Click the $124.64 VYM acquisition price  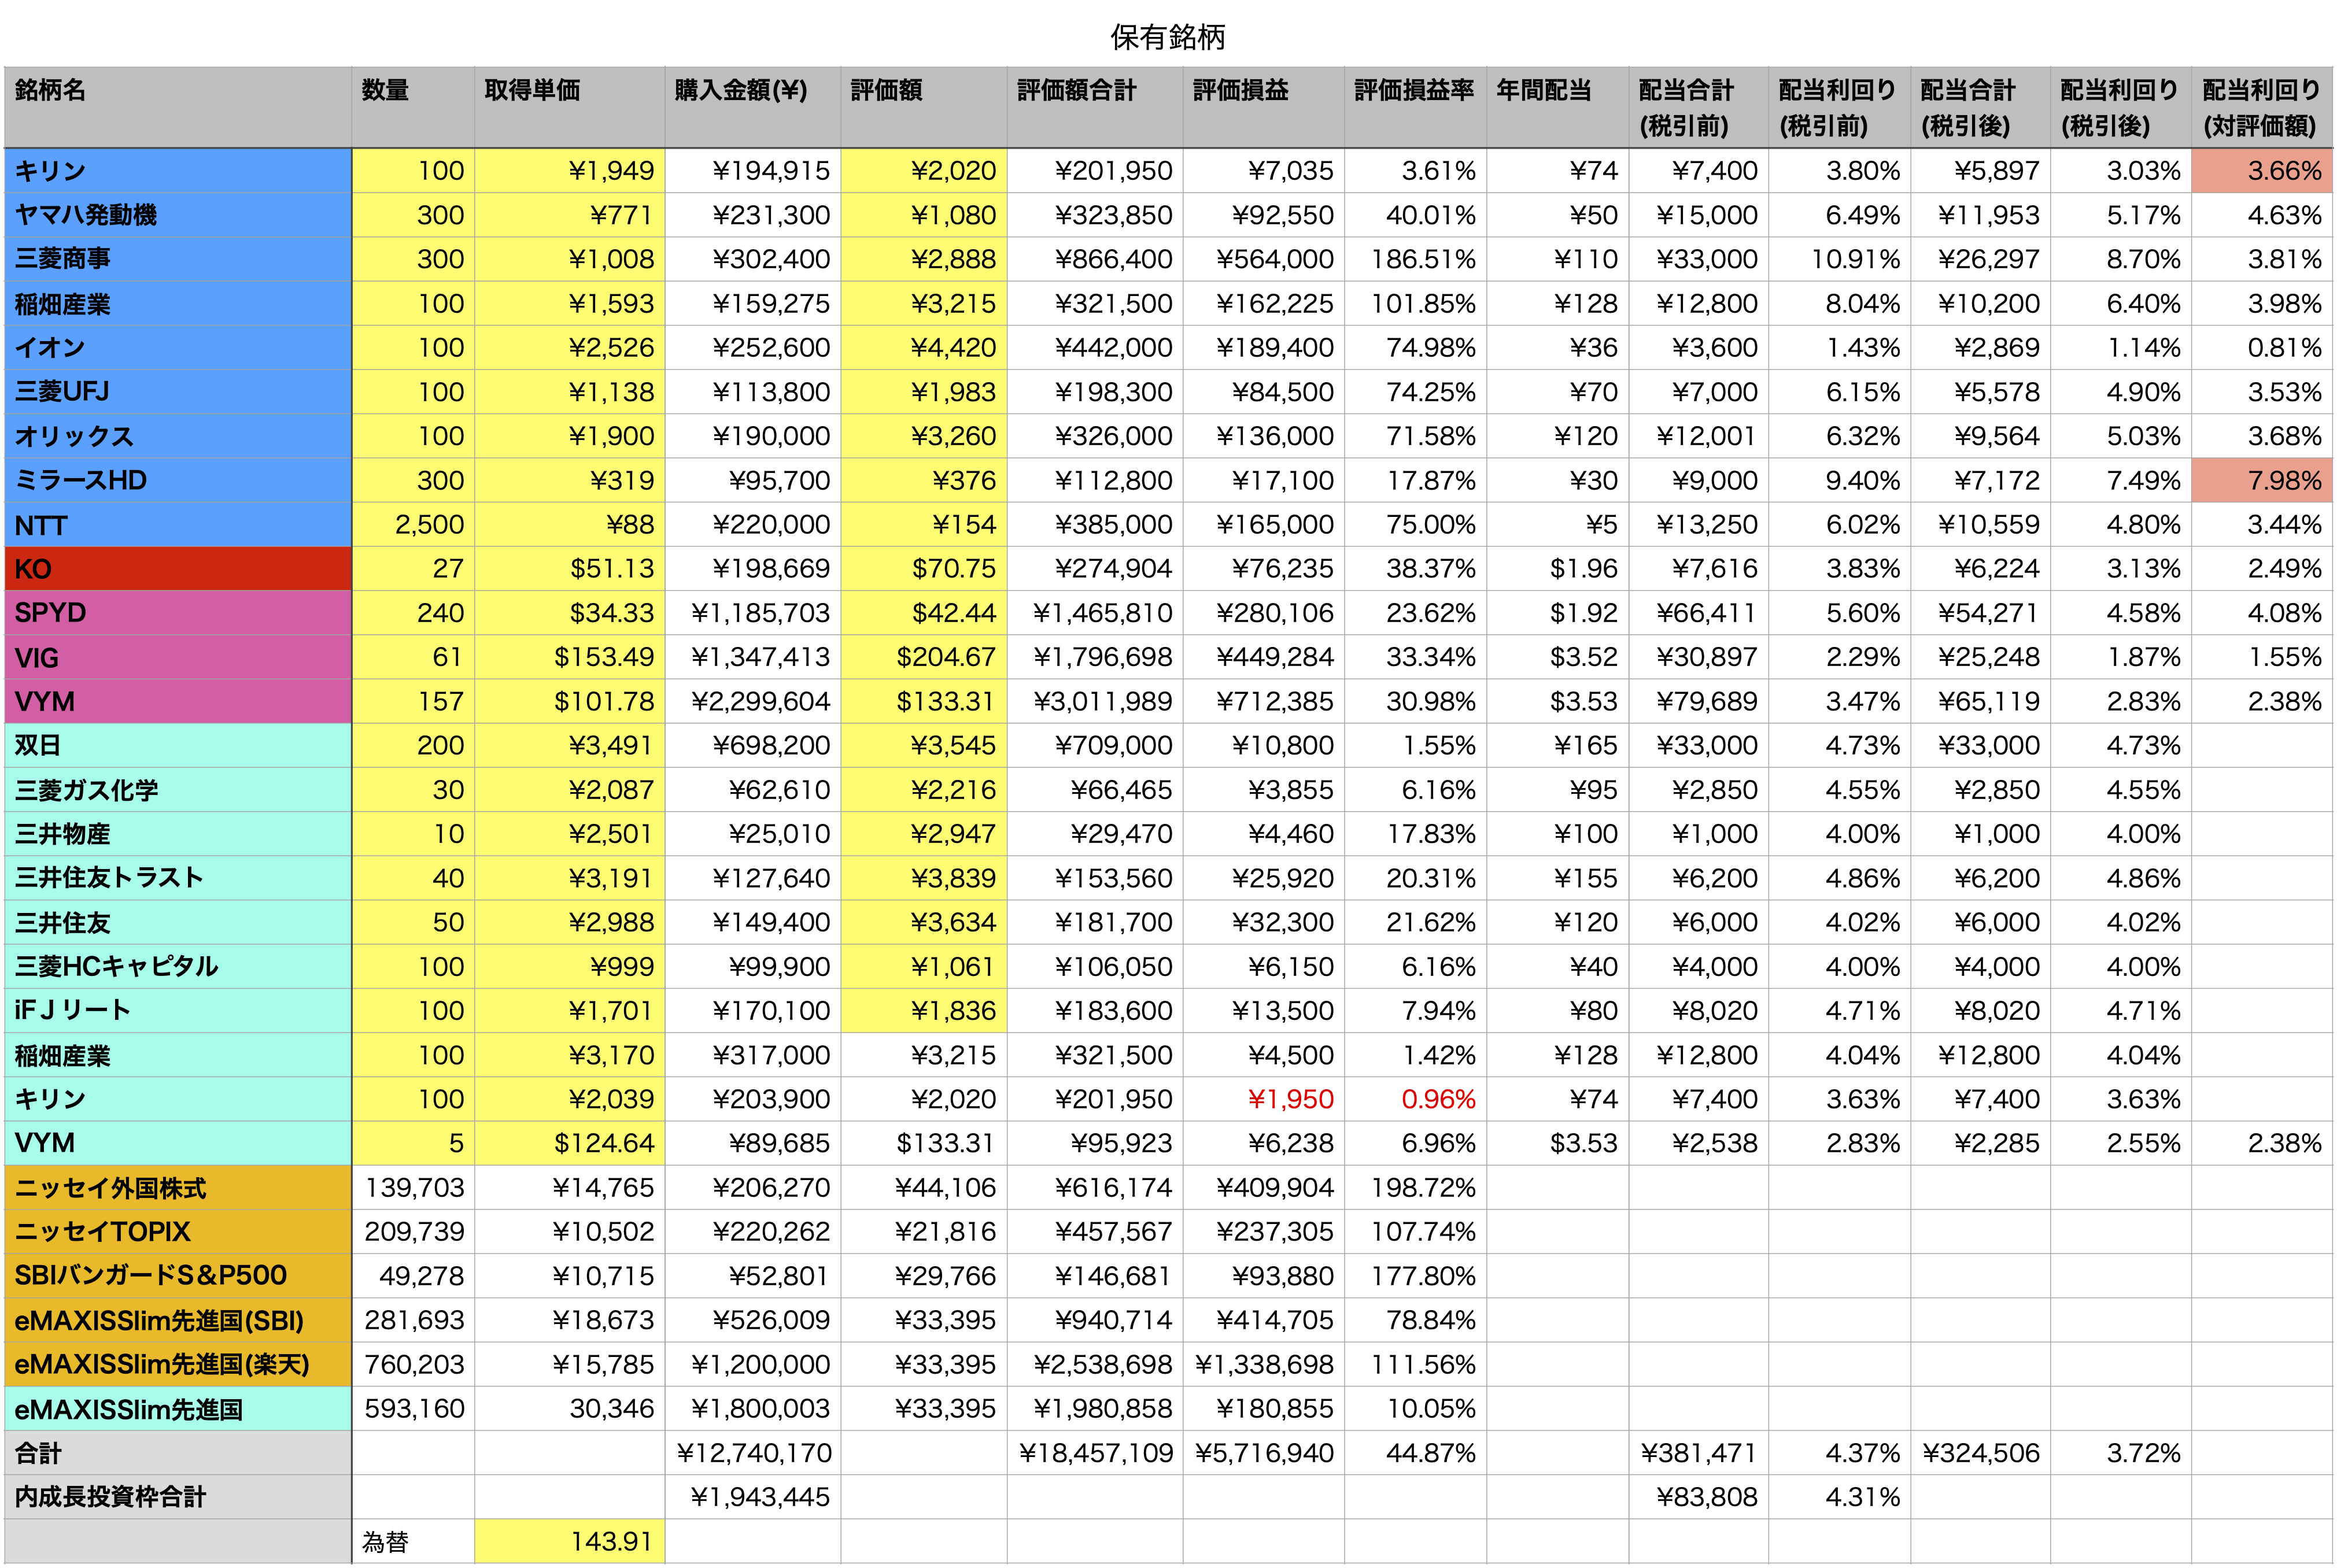569,1143
